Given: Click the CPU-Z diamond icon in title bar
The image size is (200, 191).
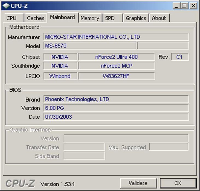Looking at the screenshot, I should pyautogui.click(x=6, y=6).
